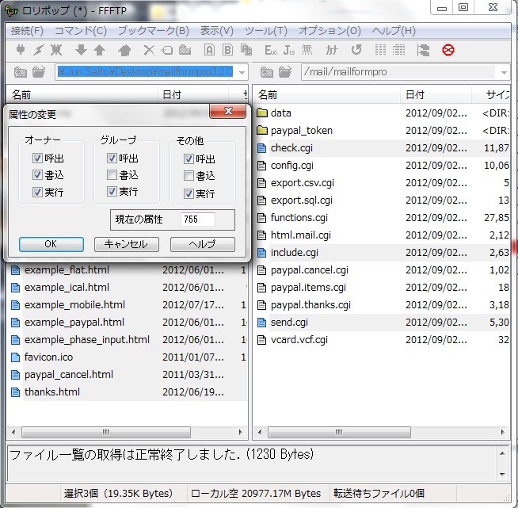
Task: Toggle オーナー 実行 checkbox
Action: coord(37,192)
